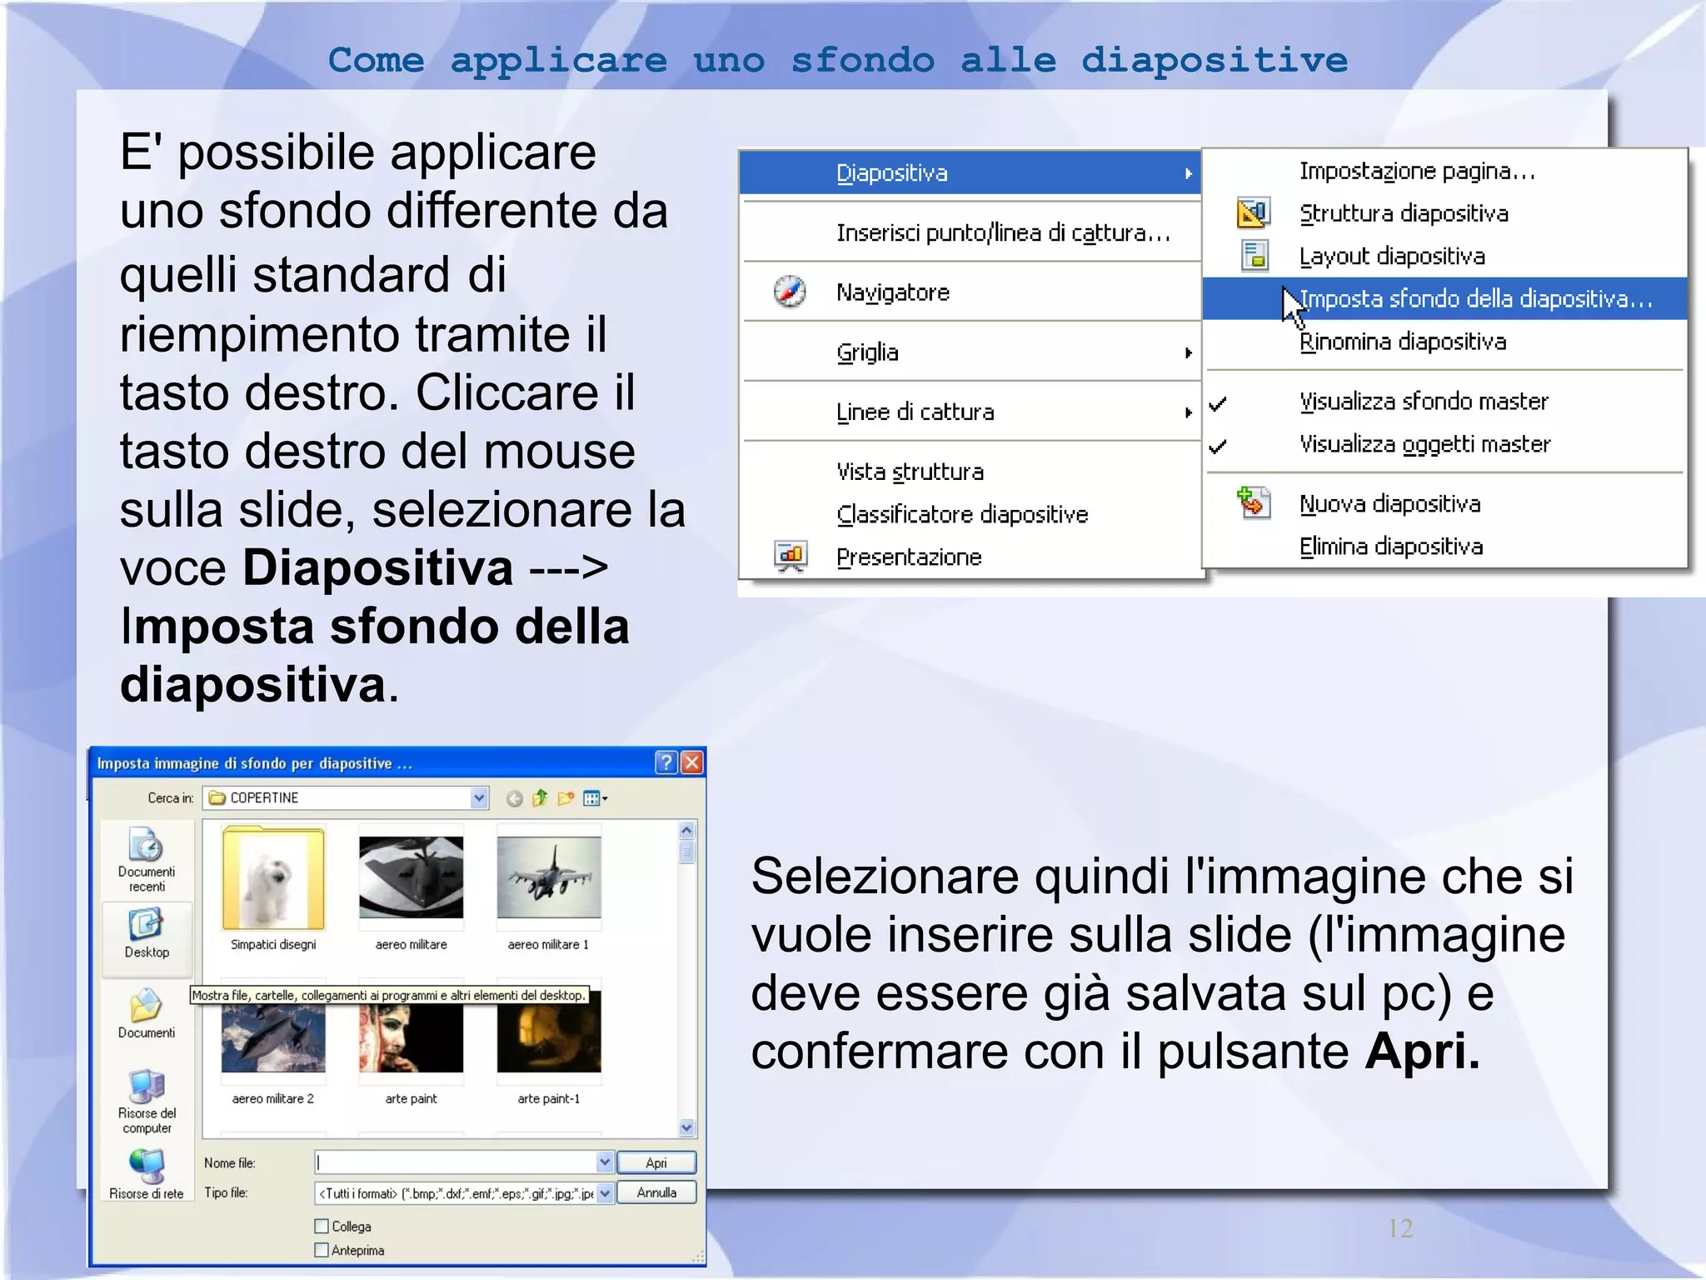
Task: Click the Presentazione slideshow icon
Action: pyautogui.click(x=790, y=557)
